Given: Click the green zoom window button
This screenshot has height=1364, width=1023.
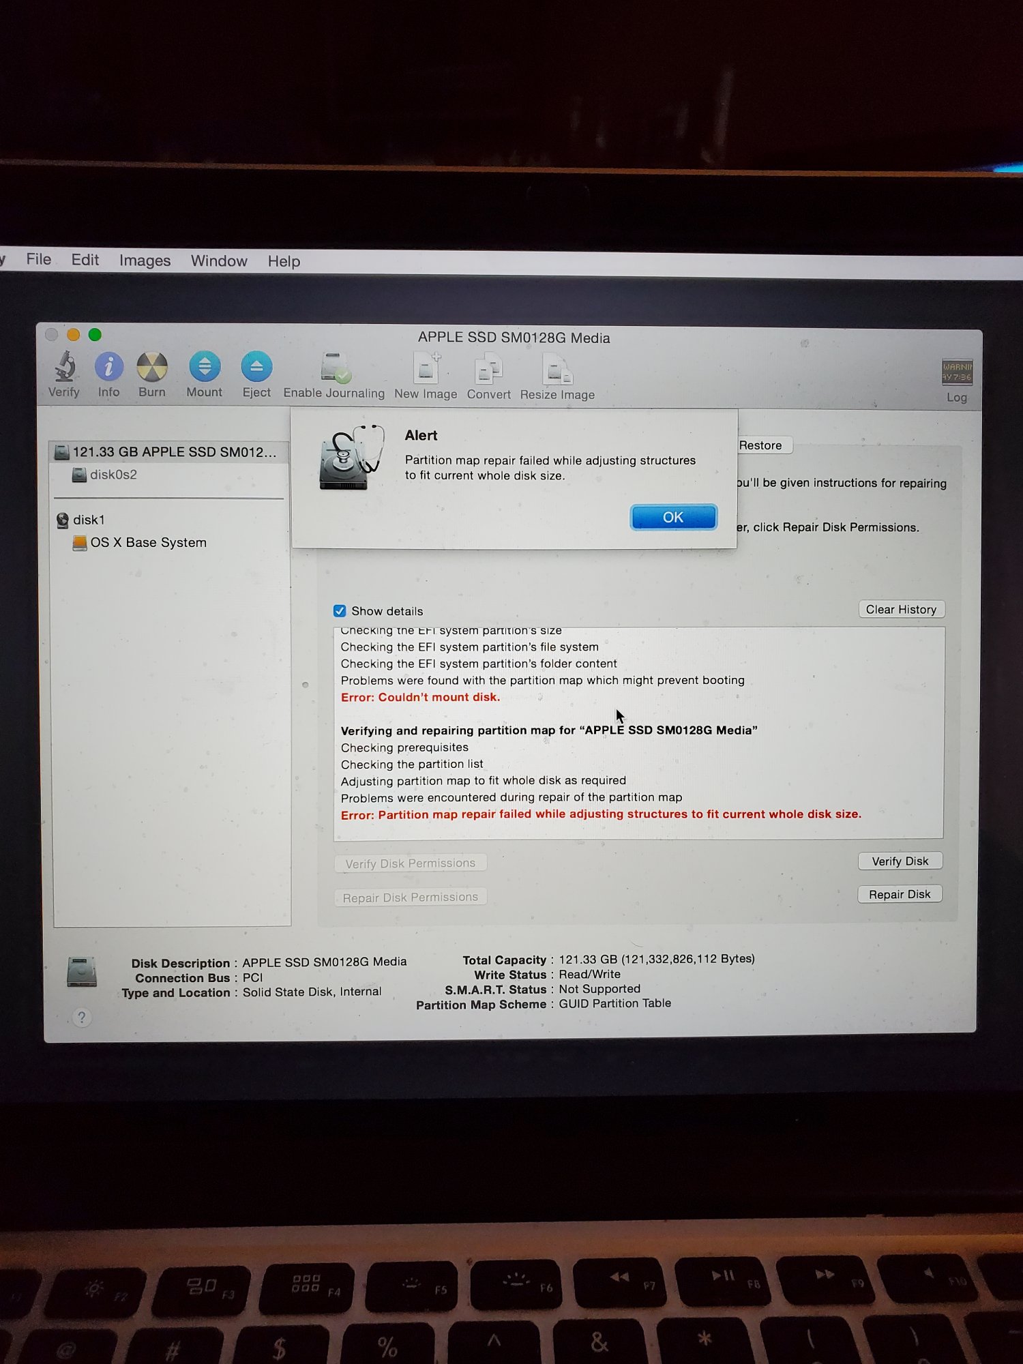Looking at the screenshot, I should point(95,334).
